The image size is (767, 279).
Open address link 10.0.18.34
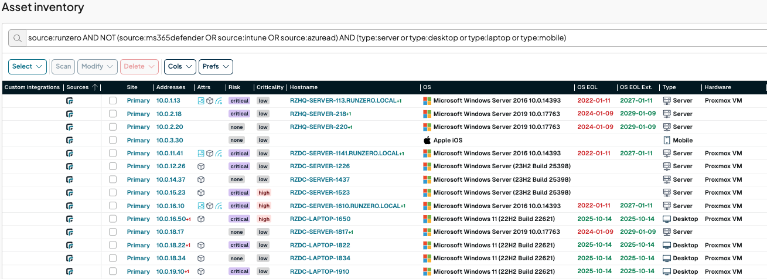click(171, 258)
